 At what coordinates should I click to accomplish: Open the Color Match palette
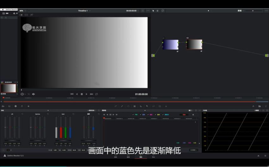(9, 106)
